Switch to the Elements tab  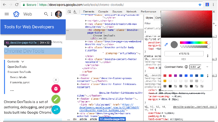(88, 12)
